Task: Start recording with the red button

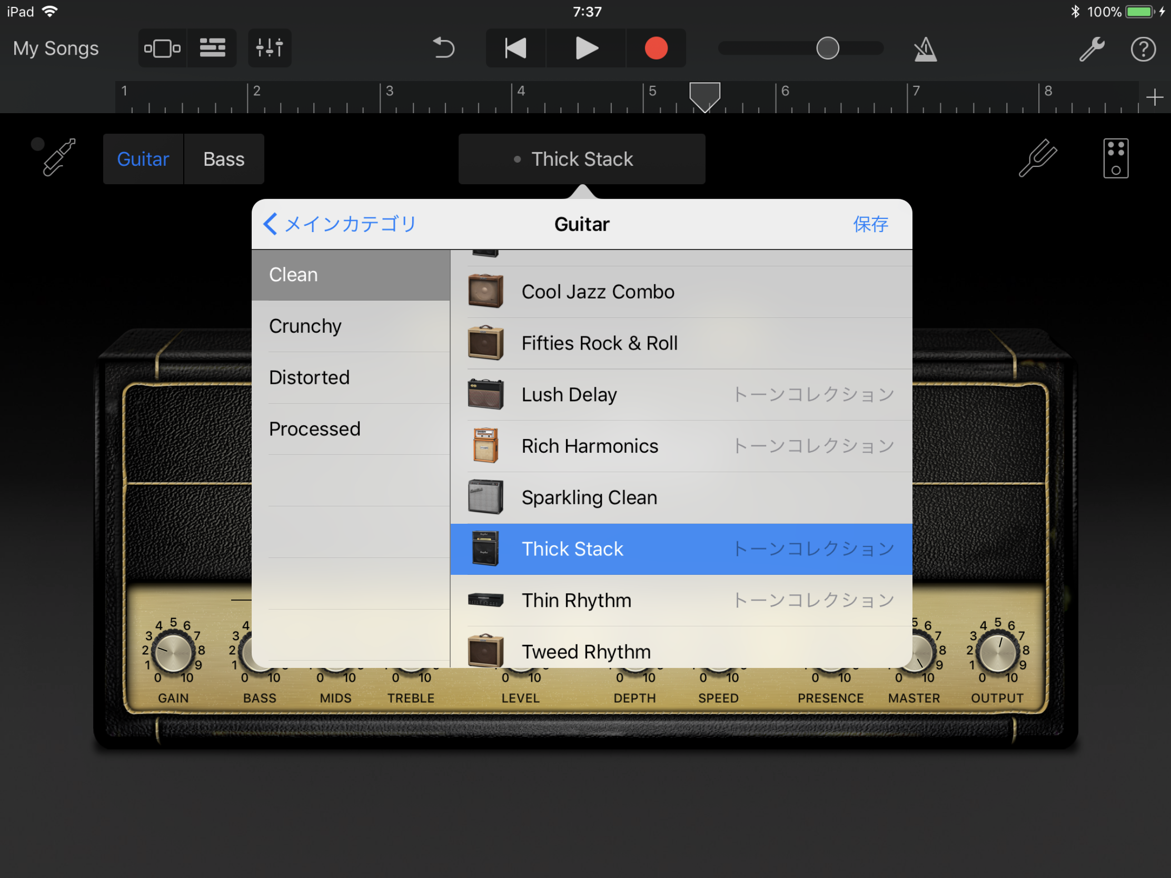Action: (656, 48)
